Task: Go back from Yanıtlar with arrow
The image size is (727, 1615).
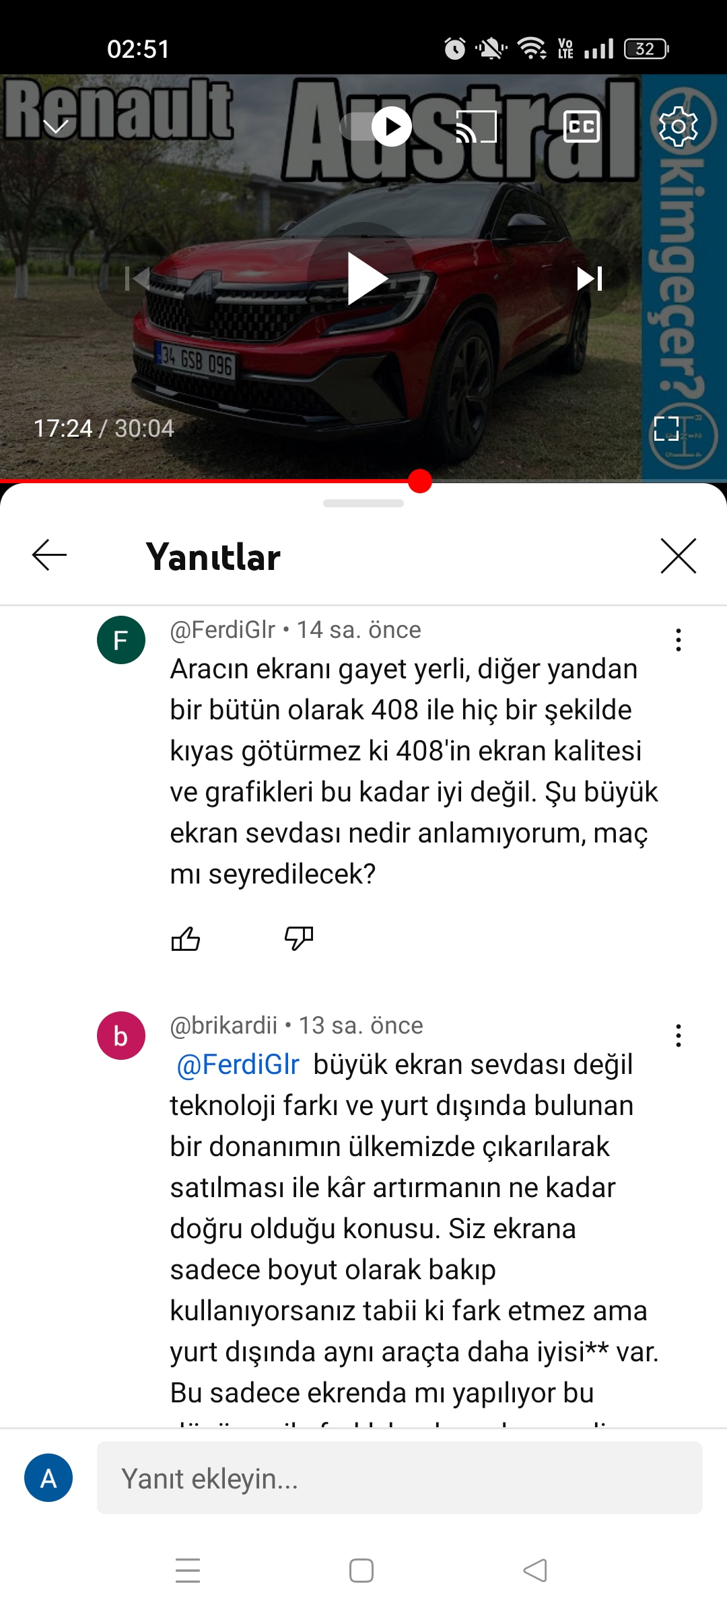Action: pos(49,555)
